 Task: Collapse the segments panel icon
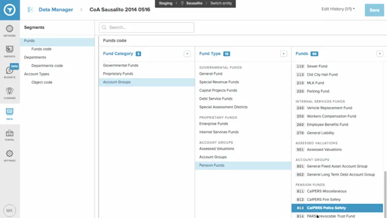30,10
